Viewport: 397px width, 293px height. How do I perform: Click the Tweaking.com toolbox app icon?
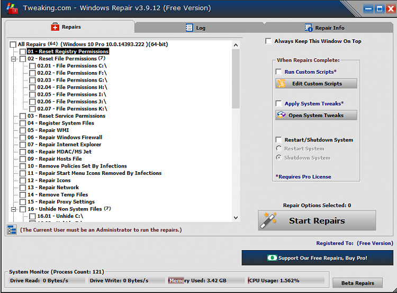coord(12,8)
